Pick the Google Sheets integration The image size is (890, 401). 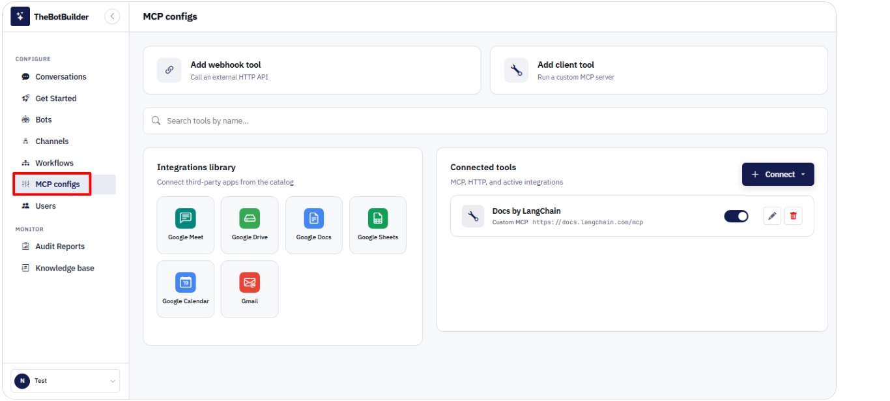coord(378,225)
